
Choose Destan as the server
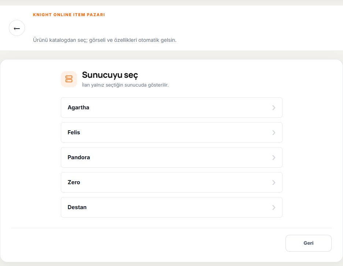tap(171, 207)
